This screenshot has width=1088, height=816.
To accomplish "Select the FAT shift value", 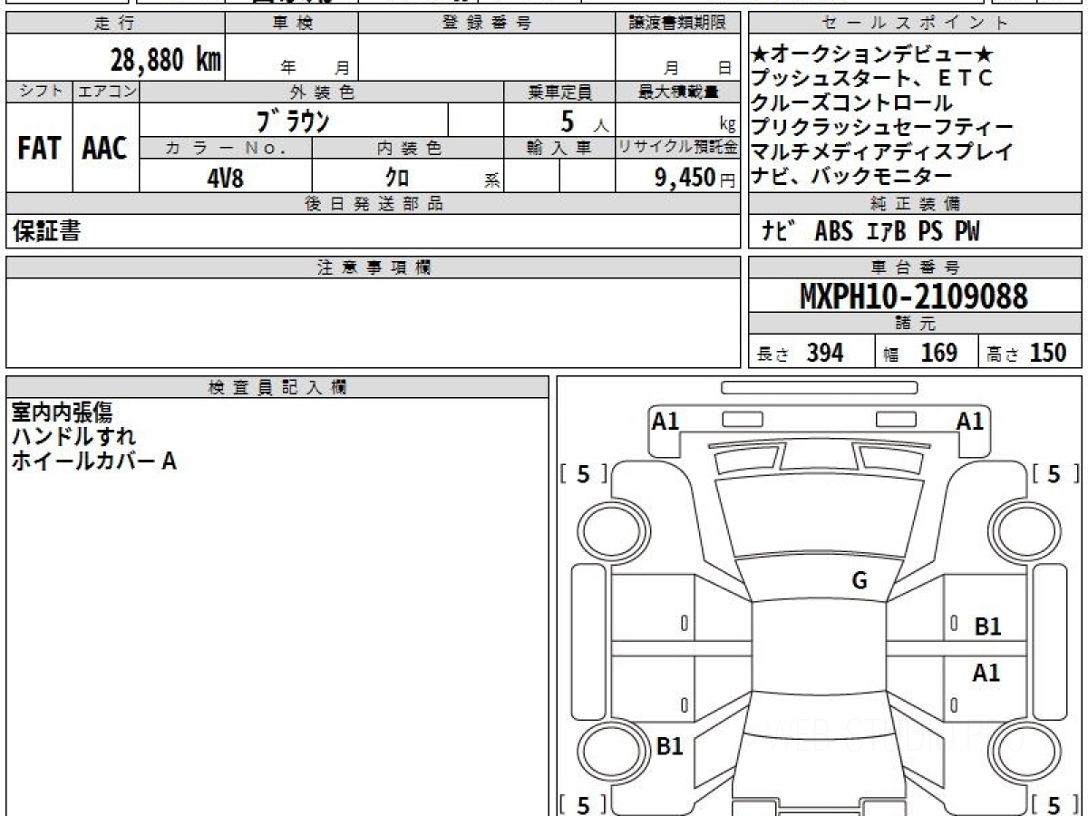I will (39, 148).
